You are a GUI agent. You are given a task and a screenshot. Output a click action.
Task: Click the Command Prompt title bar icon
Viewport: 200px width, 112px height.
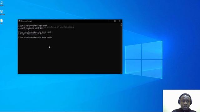[x=19, y=21]
